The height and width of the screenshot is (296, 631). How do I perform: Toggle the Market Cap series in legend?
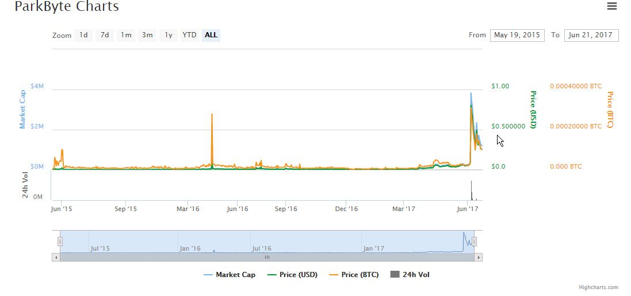(x=230, y=275)
